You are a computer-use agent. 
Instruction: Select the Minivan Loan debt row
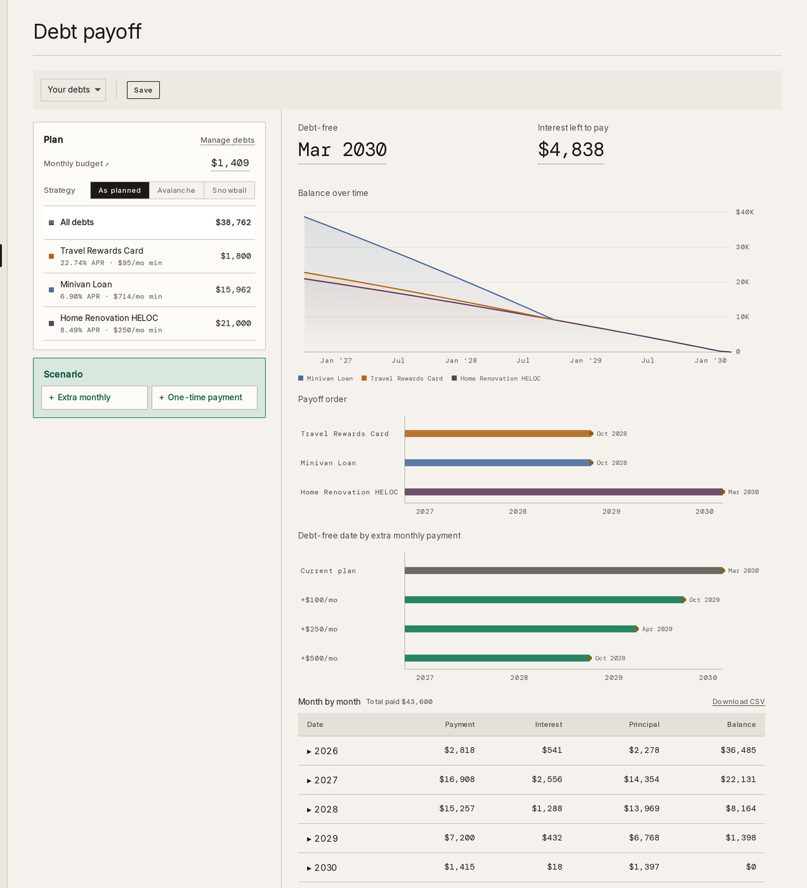[149, 290]
